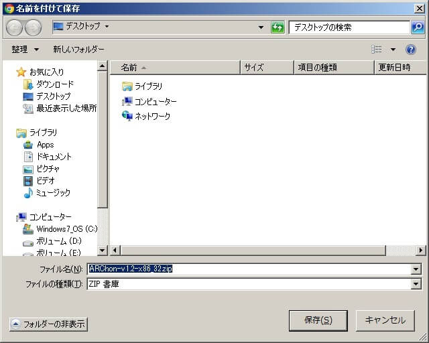Screen dimensions: 429x343
Task: Click the コンピューター icon in the navigation pane
Action: point(21,217)
